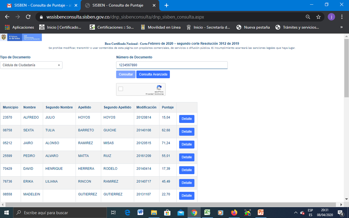
Task: Open the Tipo de Documento dropdown
Action: coord(31,65)
